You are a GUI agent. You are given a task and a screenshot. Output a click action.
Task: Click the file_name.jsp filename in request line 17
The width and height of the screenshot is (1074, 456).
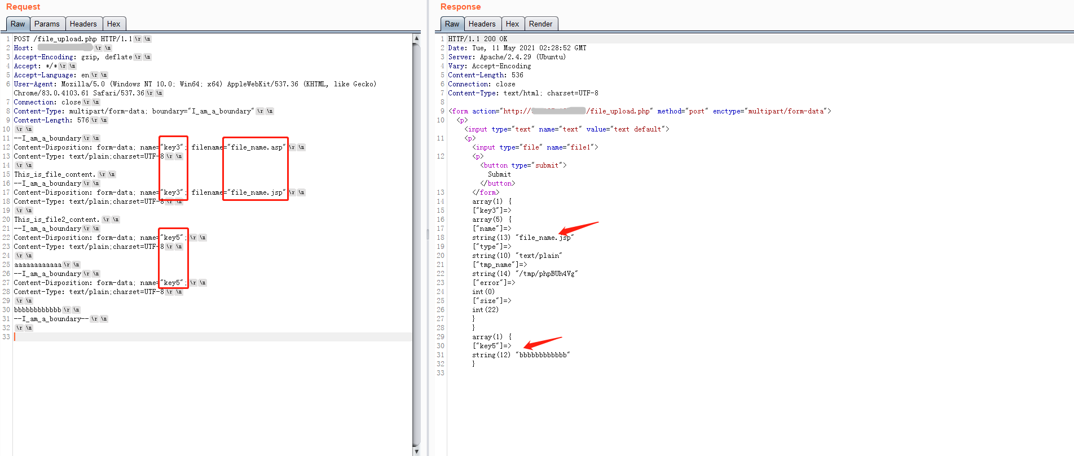(257, 192)
